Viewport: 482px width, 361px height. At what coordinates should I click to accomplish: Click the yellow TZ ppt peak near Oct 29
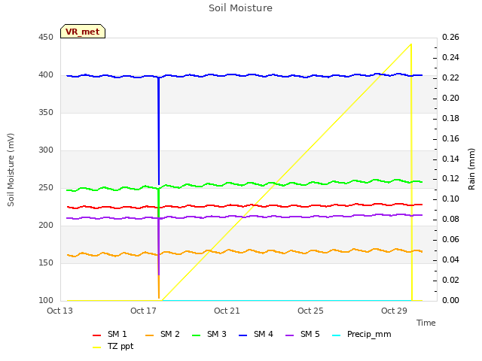411,44
